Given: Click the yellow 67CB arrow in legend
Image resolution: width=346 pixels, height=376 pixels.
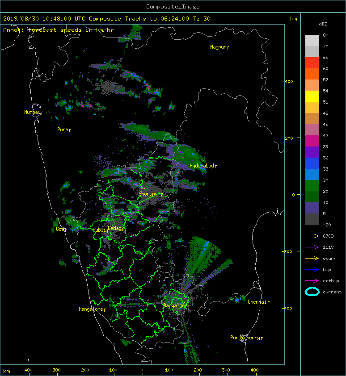Looking at the screenshot, I should (312, 236).
